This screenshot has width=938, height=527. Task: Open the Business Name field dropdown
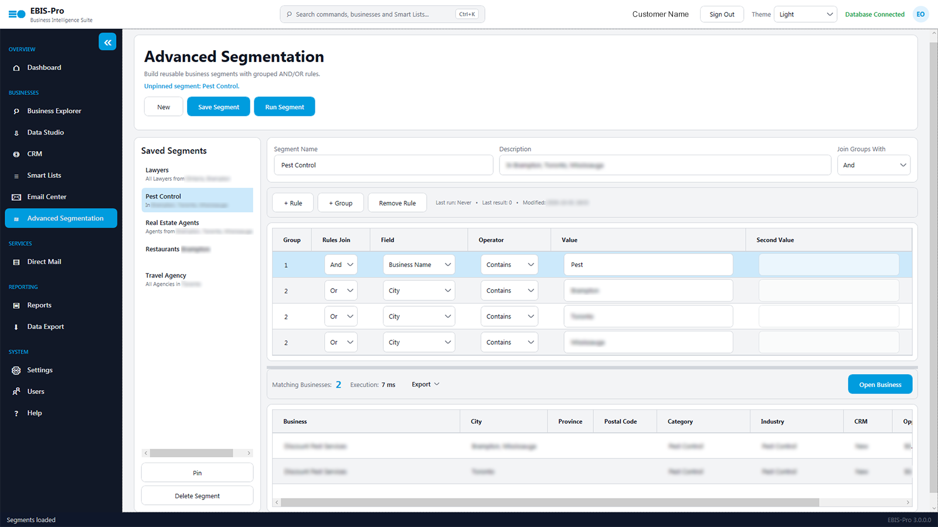coord(419,265)
